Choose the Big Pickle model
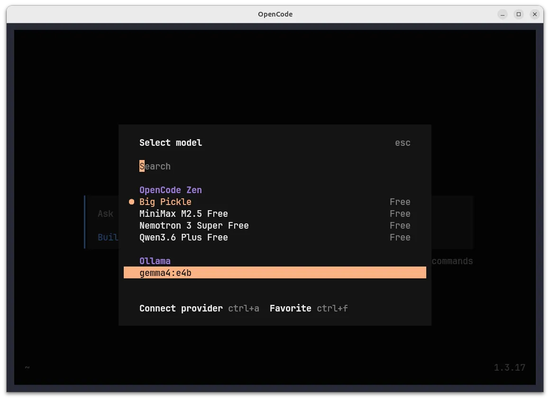Image resolution: width=550 pixels, height=400 pixels. 165,202
